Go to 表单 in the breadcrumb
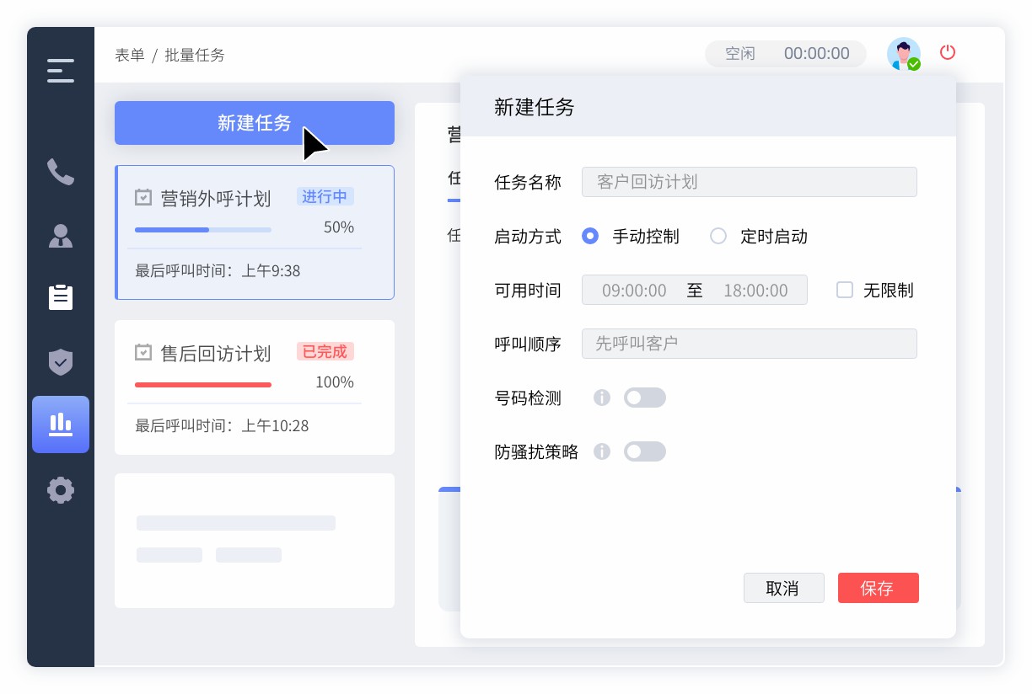1032x694 pixels. click(x=129, y=55)
